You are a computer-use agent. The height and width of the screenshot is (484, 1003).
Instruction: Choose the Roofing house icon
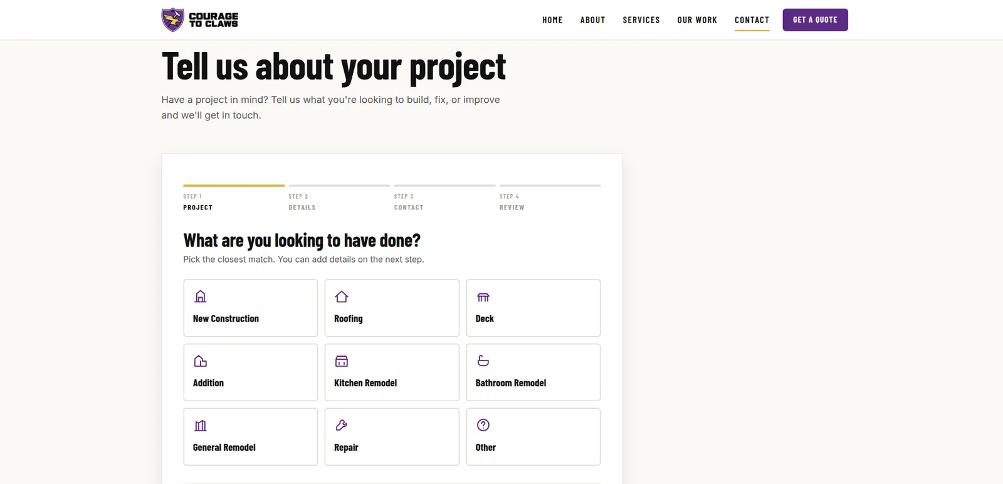[342, 297]
